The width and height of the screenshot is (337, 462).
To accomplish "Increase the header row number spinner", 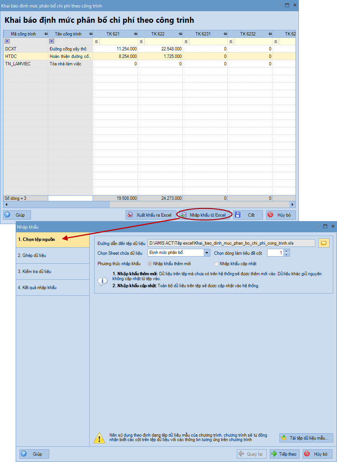I will tap(287, 251).
